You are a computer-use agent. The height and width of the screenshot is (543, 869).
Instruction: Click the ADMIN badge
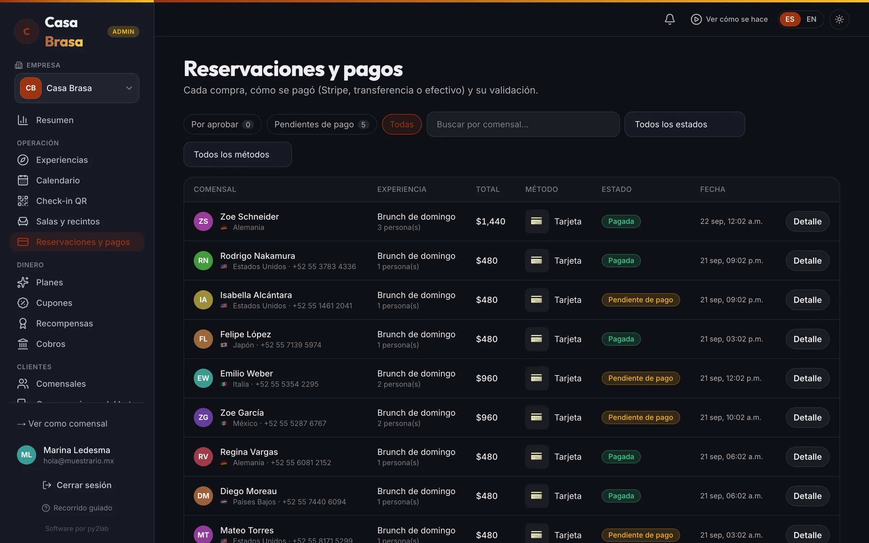pos(123,31)
